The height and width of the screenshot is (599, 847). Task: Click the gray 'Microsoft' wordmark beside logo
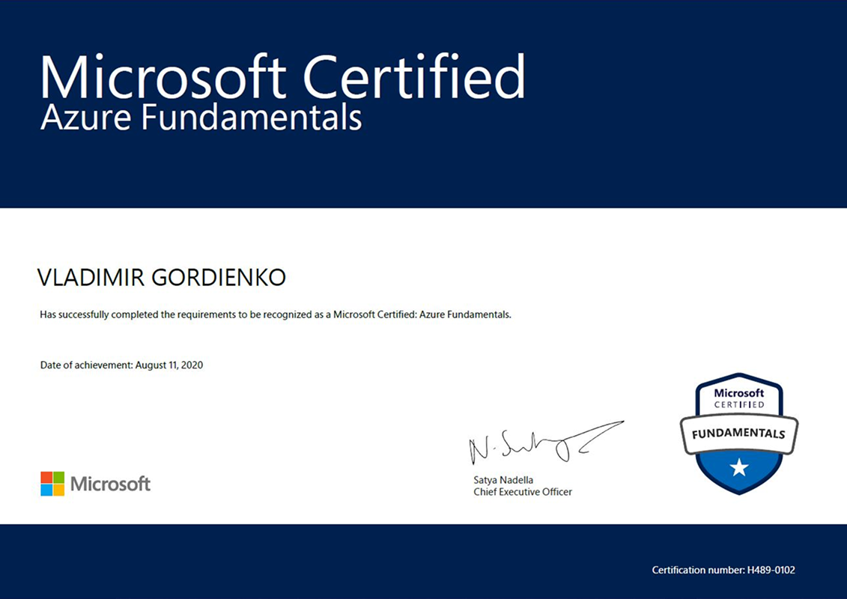point(110,484)
